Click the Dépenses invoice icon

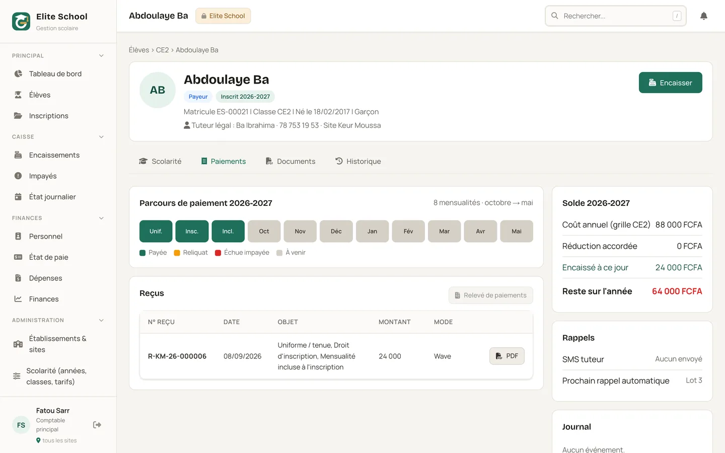pyautogui.click(x=18, y=278)
